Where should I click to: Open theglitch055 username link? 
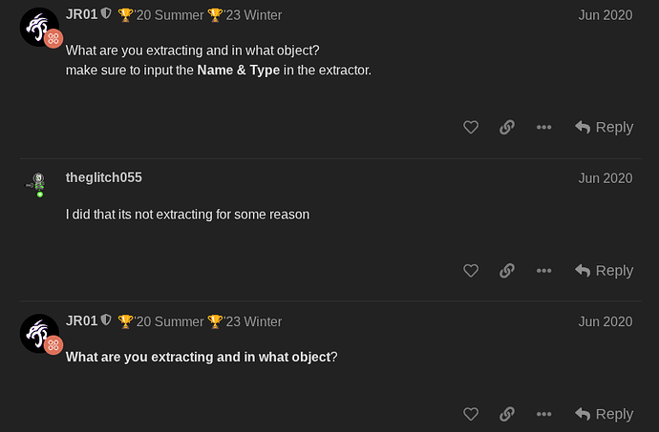point(104,177)
